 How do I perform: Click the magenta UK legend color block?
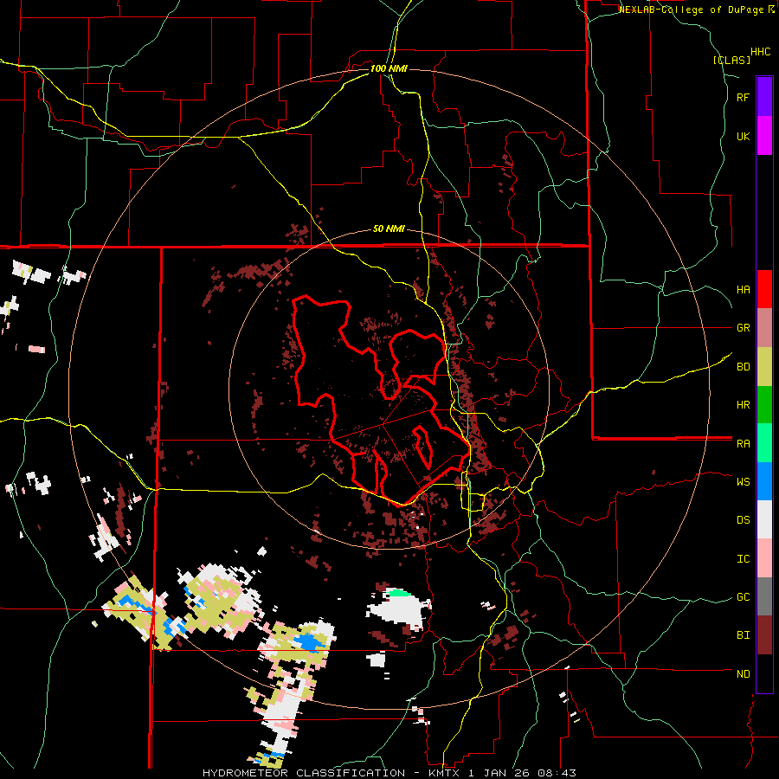pyautogui.click(x=764, y=136)
